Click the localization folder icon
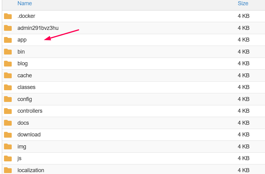This screenshot has width=265, height=174. coord(8,170)
